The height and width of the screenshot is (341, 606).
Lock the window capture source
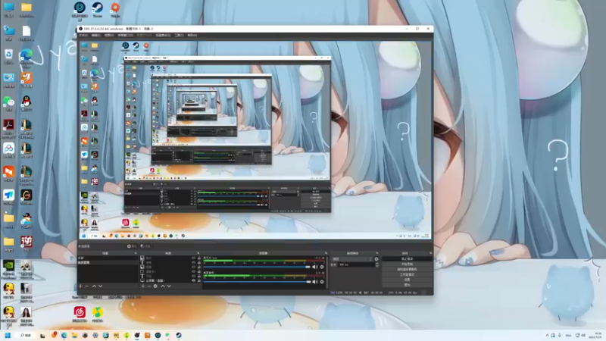pyautogui.click(x=199, y=271)
